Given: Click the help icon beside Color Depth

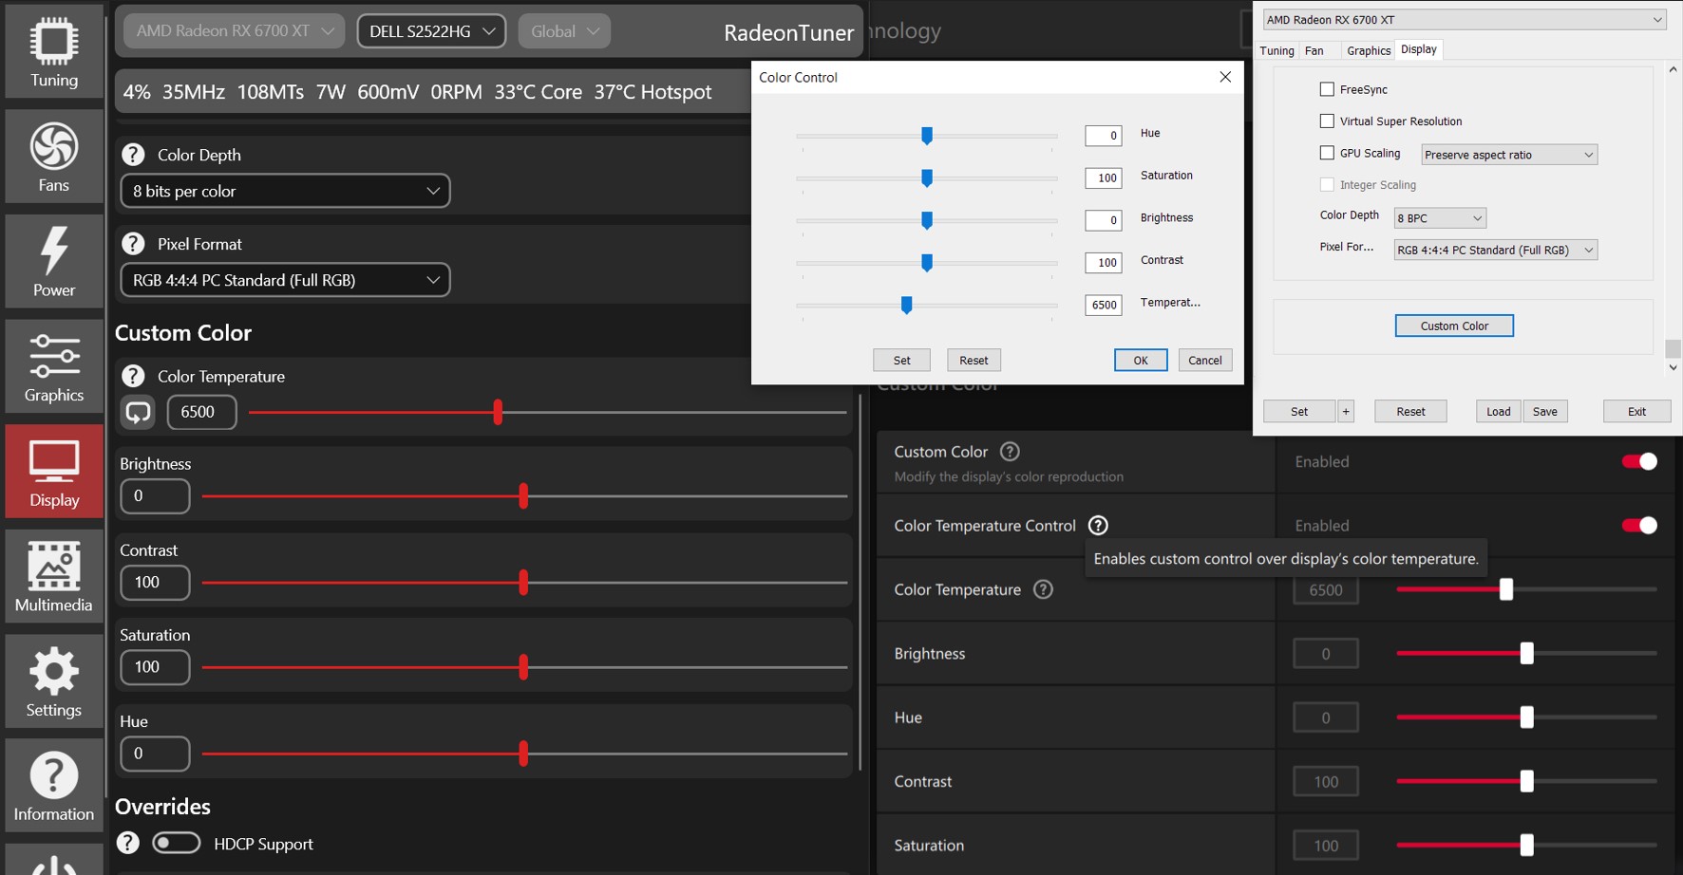Looking at the screenshot, I should (134, 155).
